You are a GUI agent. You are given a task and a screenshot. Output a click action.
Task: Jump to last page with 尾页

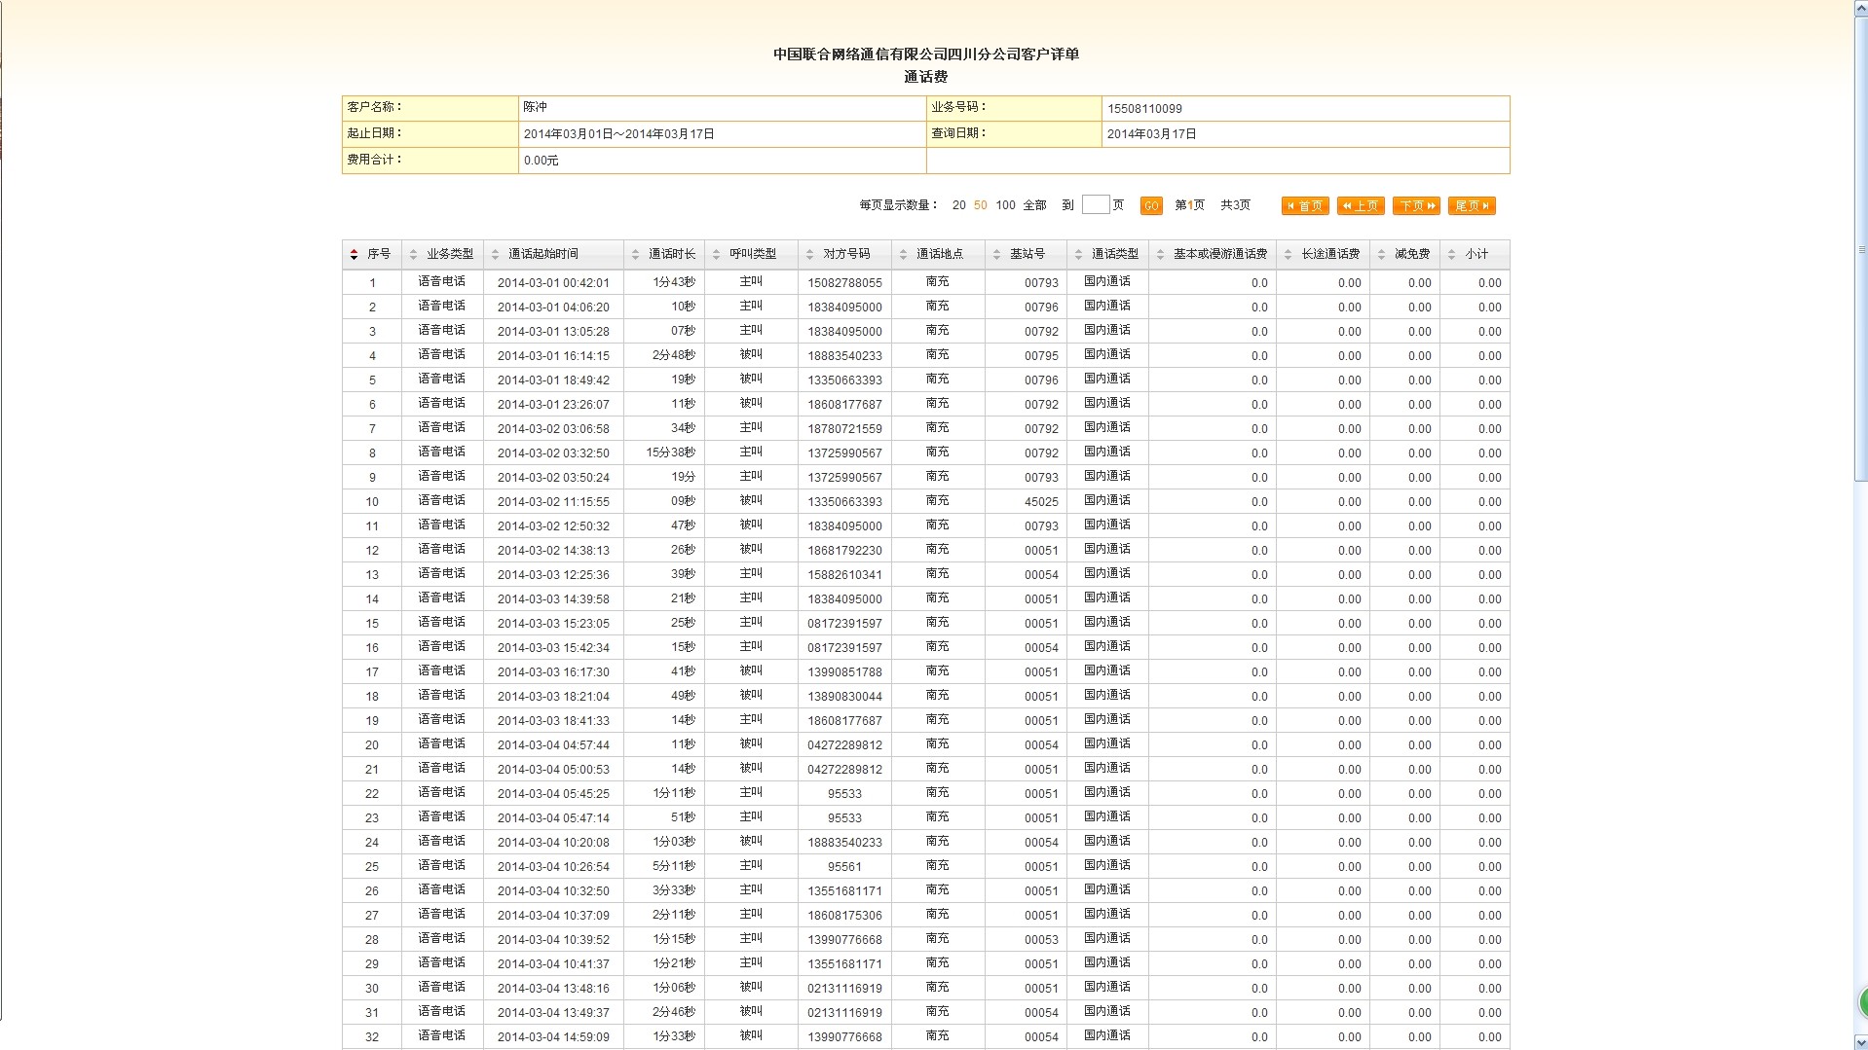(x=1472, y=206)
